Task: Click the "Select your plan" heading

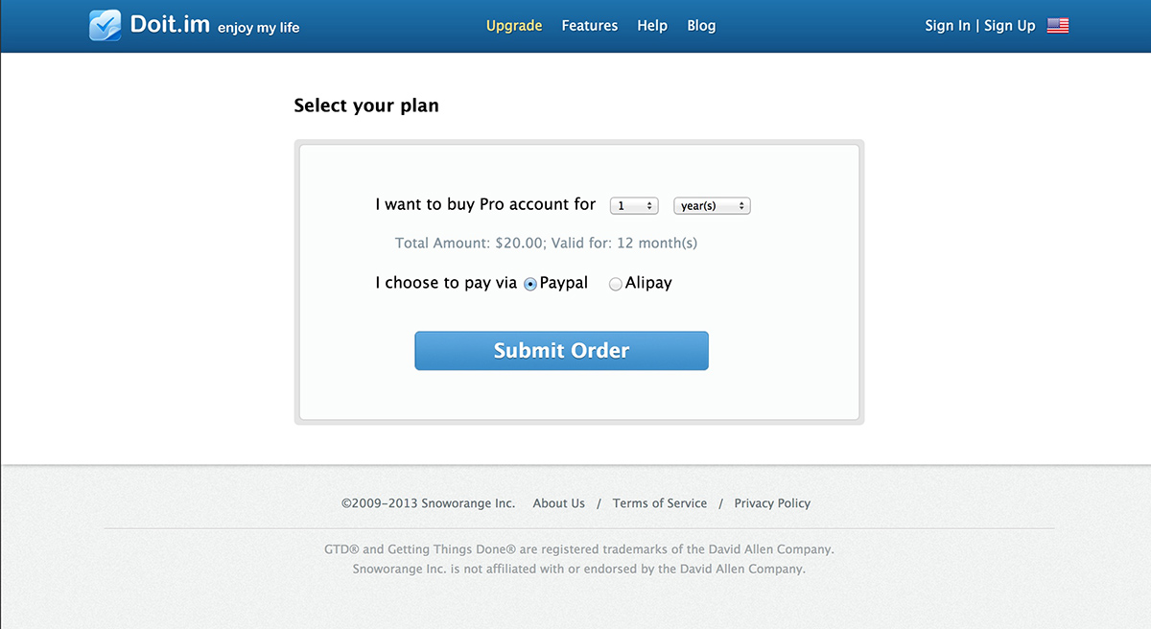Action: (x=366, y=105)
